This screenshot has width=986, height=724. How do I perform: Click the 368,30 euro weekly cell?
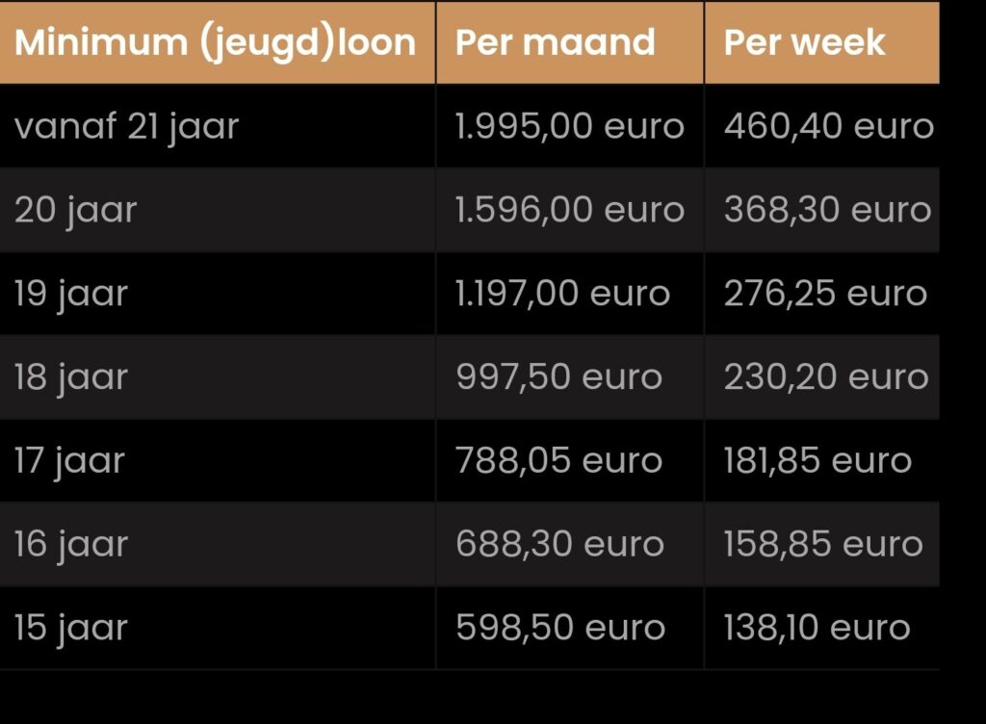(x=827, y=210)
